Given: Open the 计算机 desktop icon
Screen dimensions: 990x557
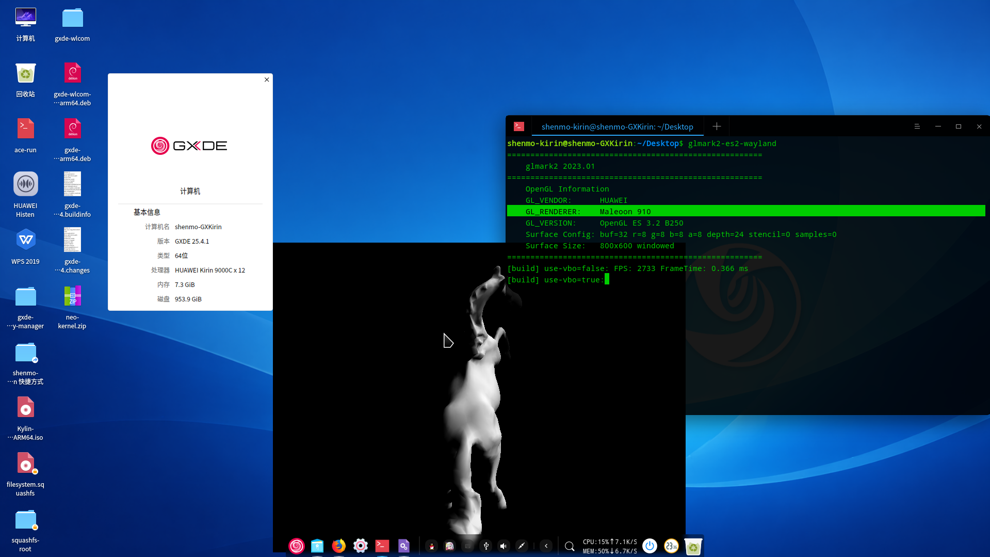Looking at the screenshot, I should pos(25,24).
